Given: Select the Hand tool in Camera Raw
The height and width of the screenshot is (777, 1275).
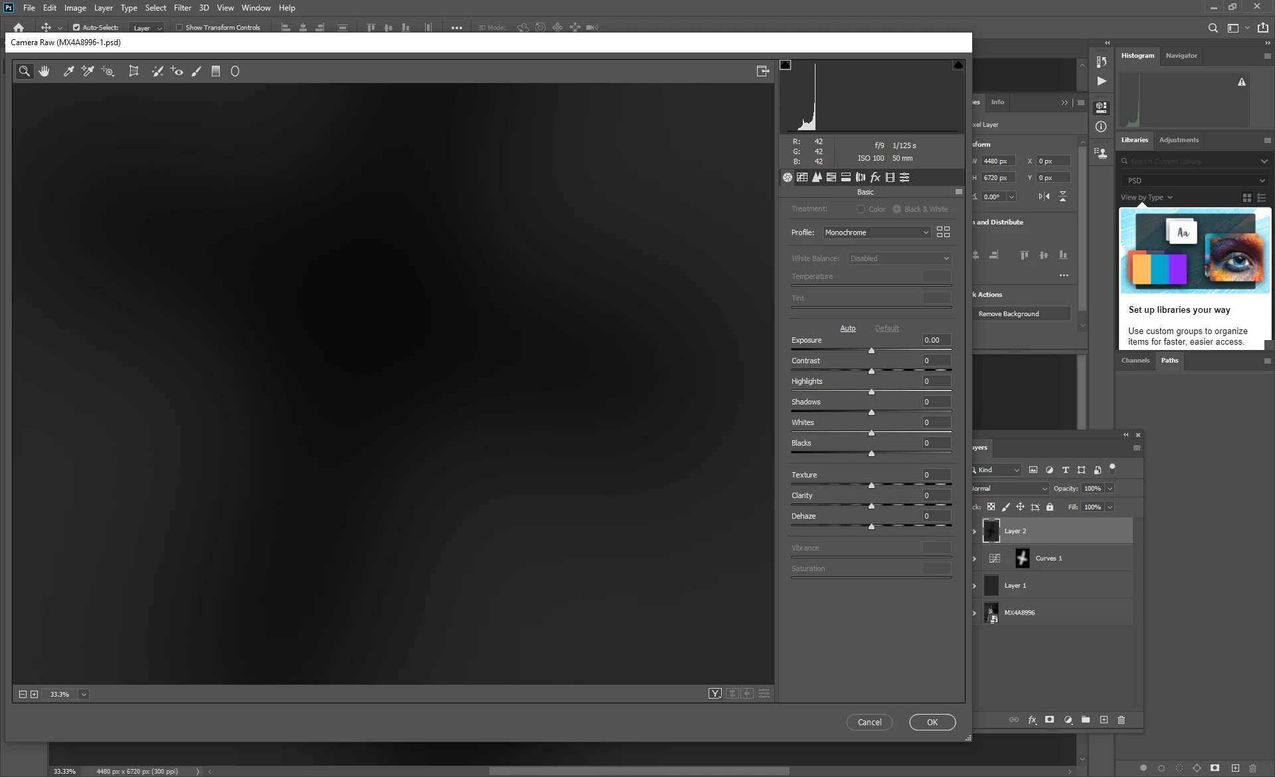Looking at the screenshot, I should tap(44, 71).
